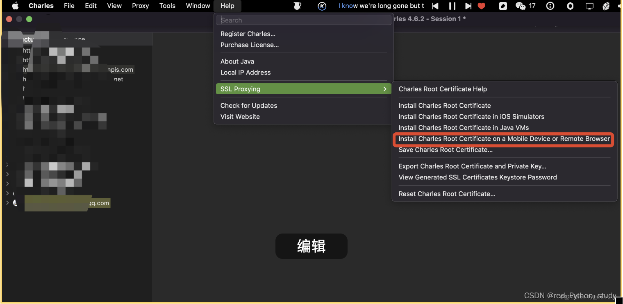The image size is (623, 304).
Task: Open the Charles application menu
Action: (x=41, y=6)
